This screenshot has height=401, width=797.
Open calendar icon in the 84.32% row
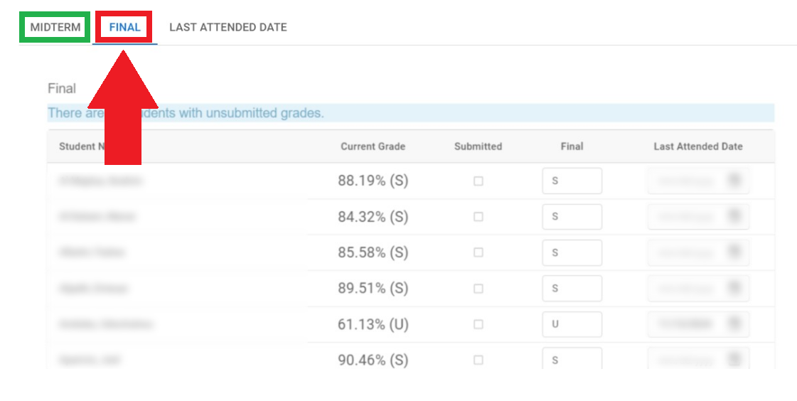[734, 216]
